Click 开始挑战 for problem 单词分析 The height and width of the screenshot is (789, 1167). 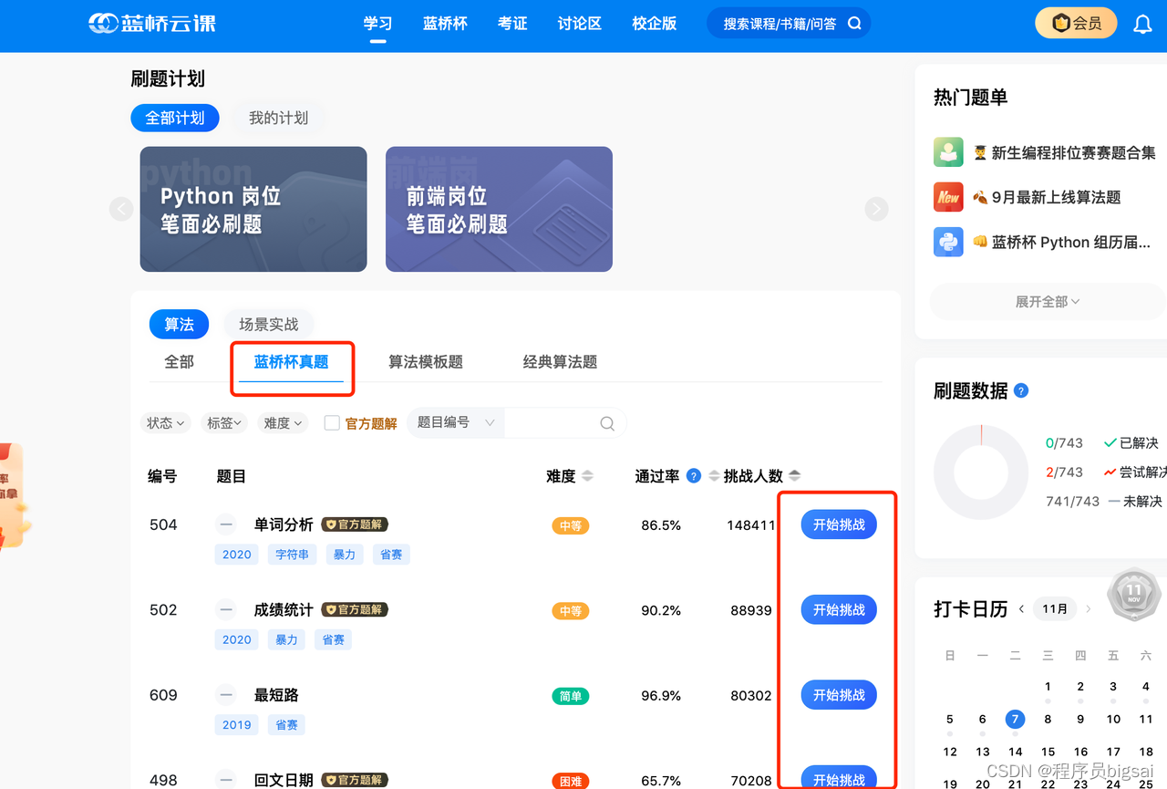point(838,524)
